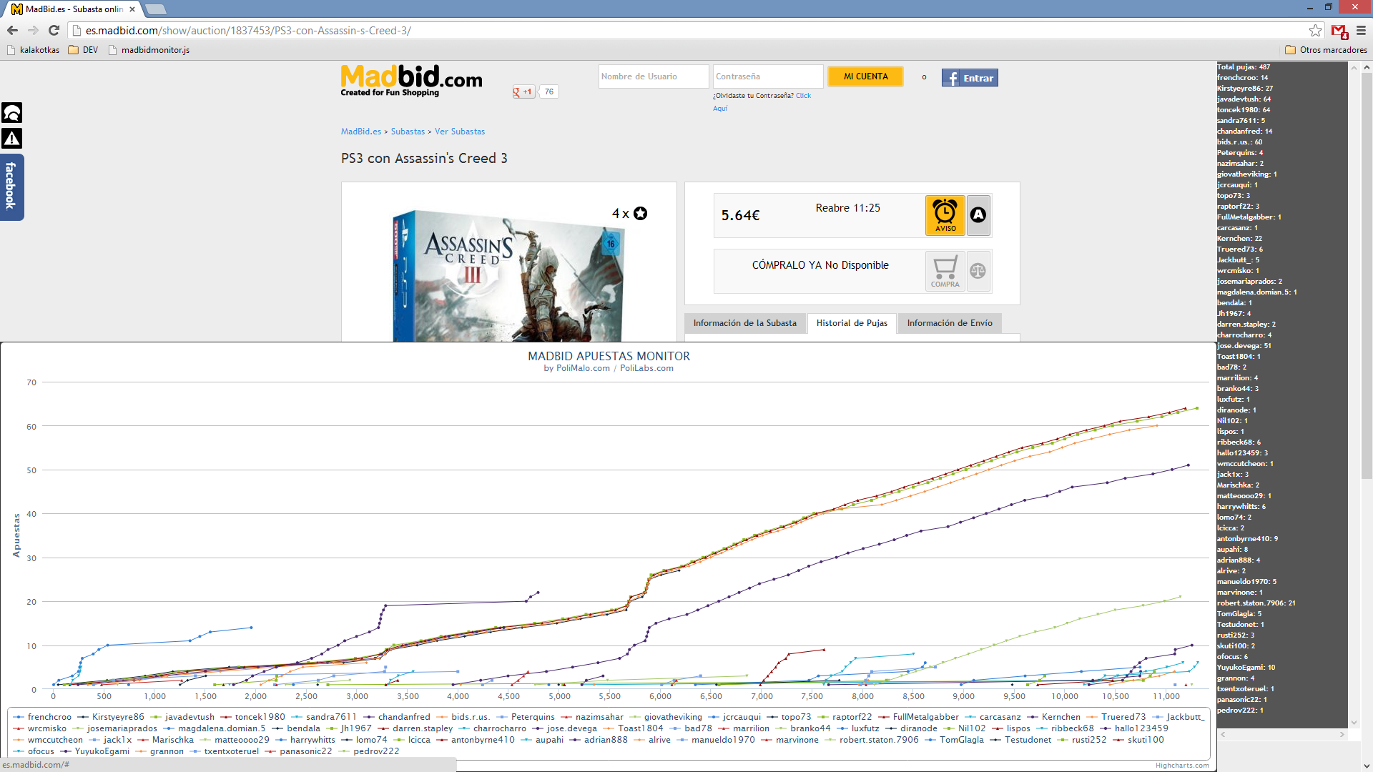Screen dimensions: 1373x772
Task: Select the MadBid.es browser tab
Action: (72, 9)
